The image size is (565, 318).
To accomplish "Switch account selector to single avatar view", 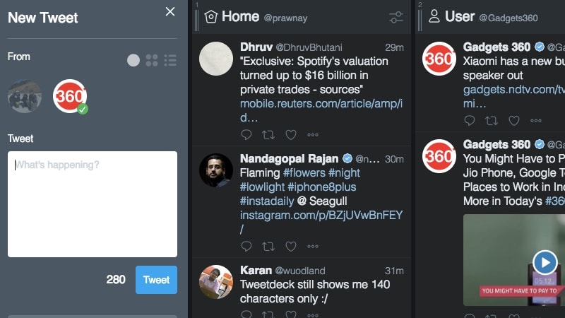I will pos(133,60).
